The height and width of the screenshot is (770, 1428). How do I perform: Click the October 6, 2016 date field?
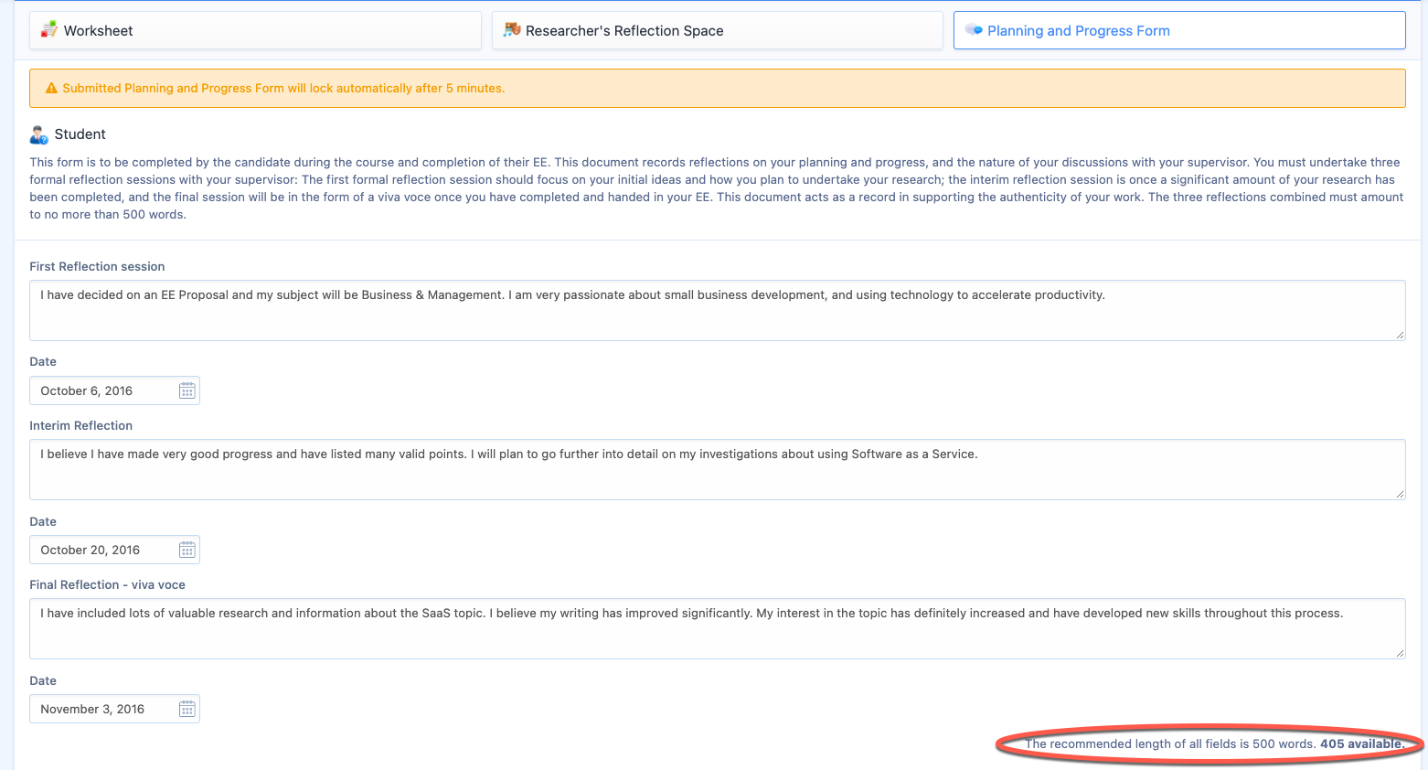coord(114,390)
